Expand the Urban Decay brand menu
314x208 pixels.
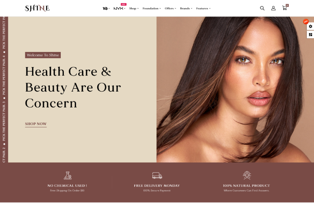pyautogui.click(x=106, y=8)
